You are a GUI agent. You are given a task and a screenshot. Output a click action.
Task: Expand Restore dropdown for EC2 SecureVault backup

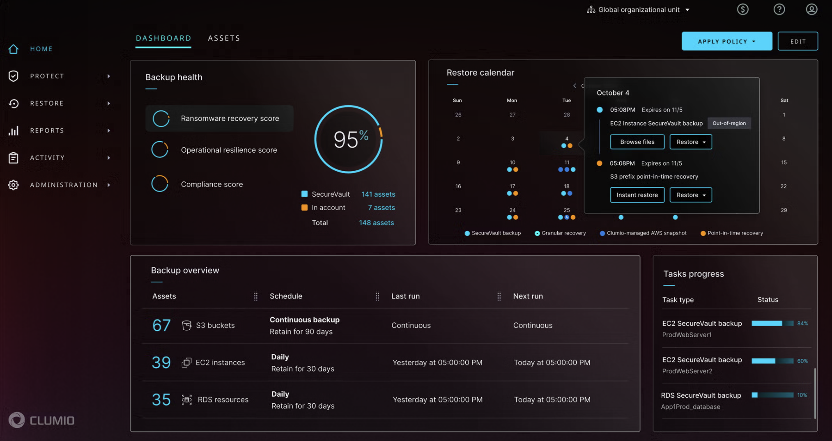coord(691,142)
